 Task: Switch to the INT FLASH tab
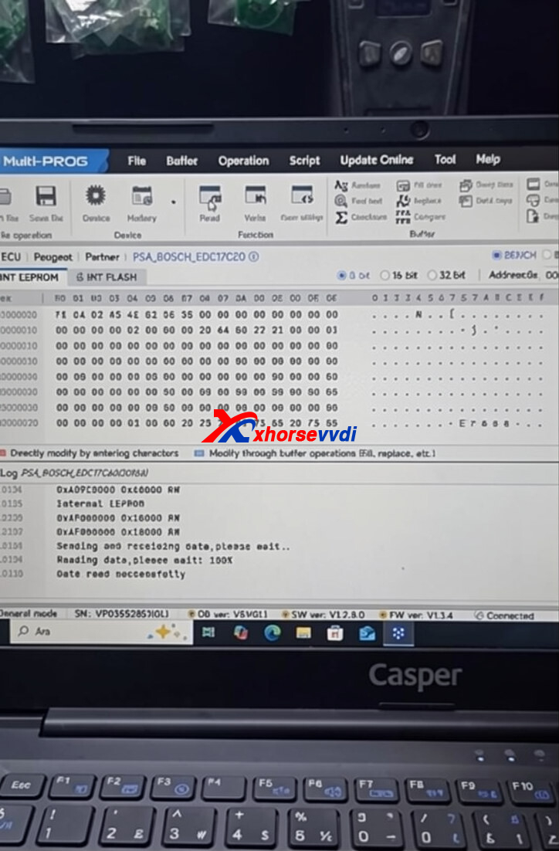point(107,277)
